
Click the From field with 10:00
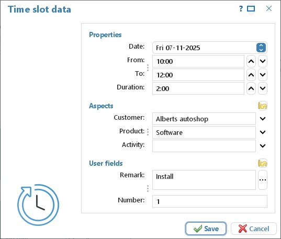pyautogui.click(x=198, y=61)
